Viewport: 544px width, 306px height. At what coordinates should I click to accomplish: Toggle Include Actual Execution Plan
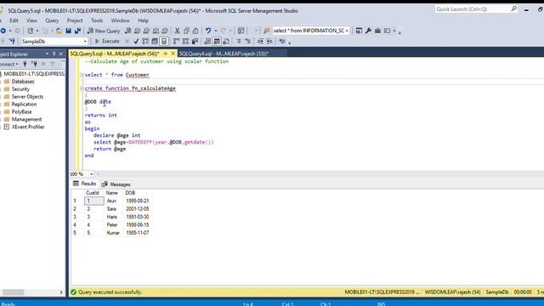click(176, 42)
